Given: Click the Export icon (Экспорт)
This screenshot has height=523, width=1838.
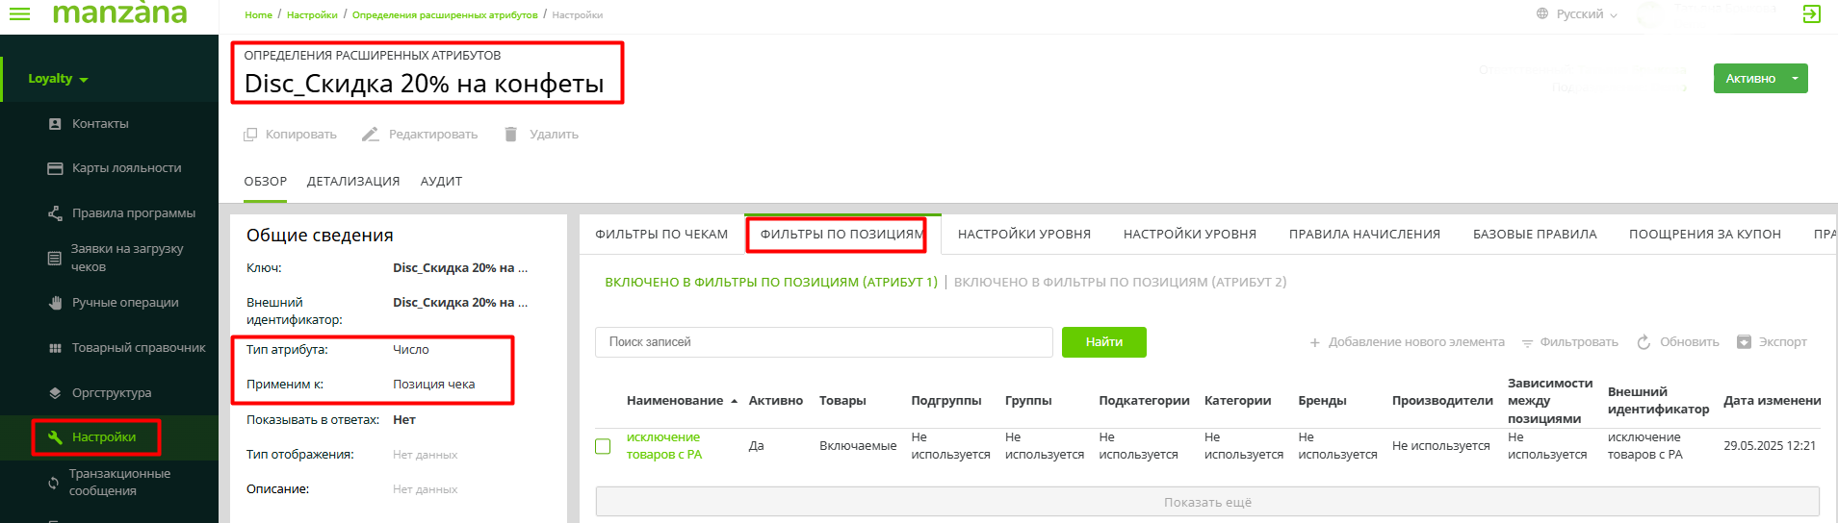Looking at the screenshot, I should pos(1744,342).
